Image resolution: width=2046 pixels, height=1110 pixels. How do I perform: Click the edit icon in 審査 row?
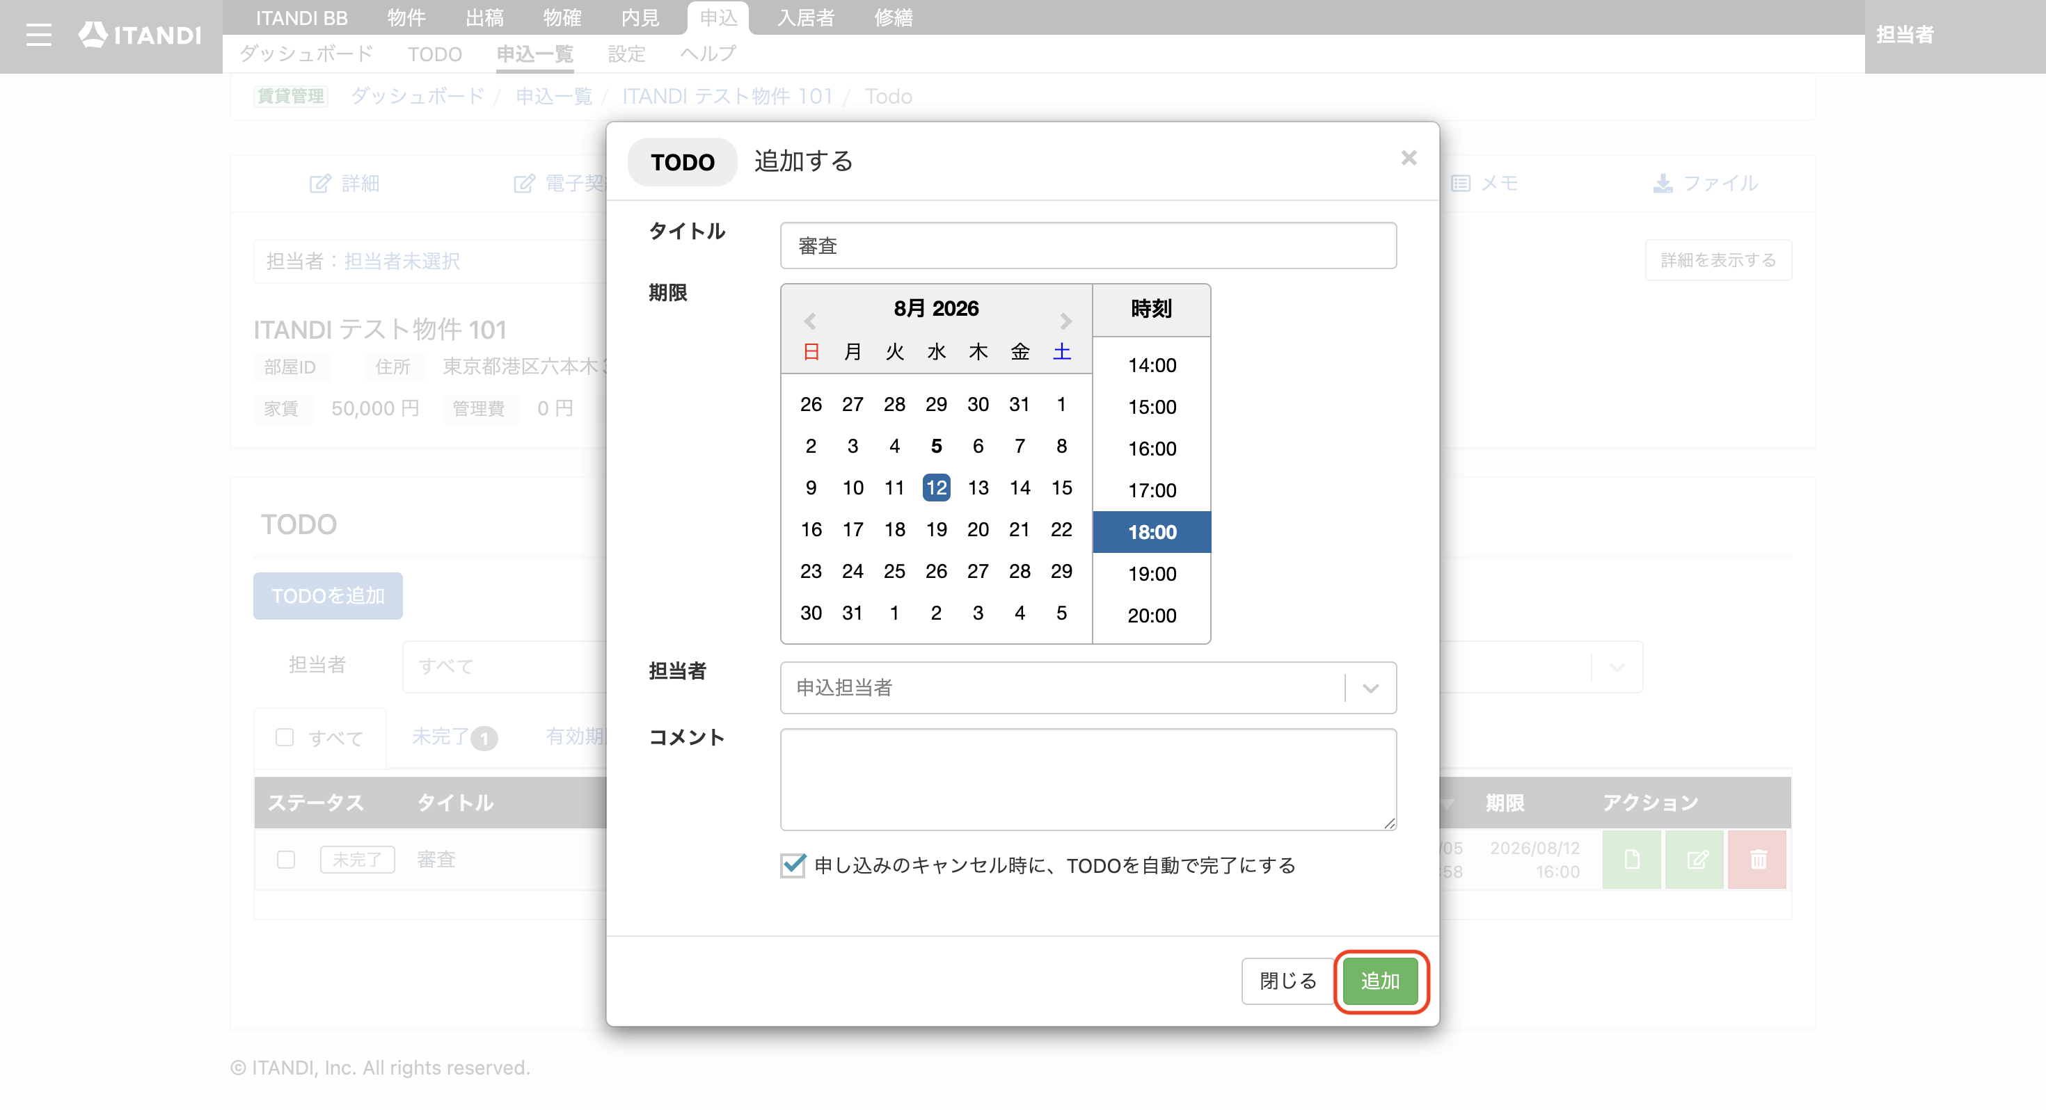click(x=1694, y=859)
